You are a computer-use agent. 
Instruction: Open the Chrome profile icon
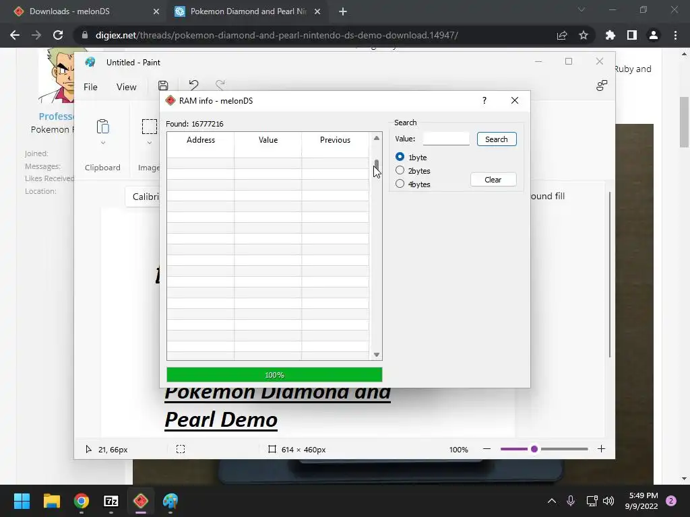pos(654,35)
